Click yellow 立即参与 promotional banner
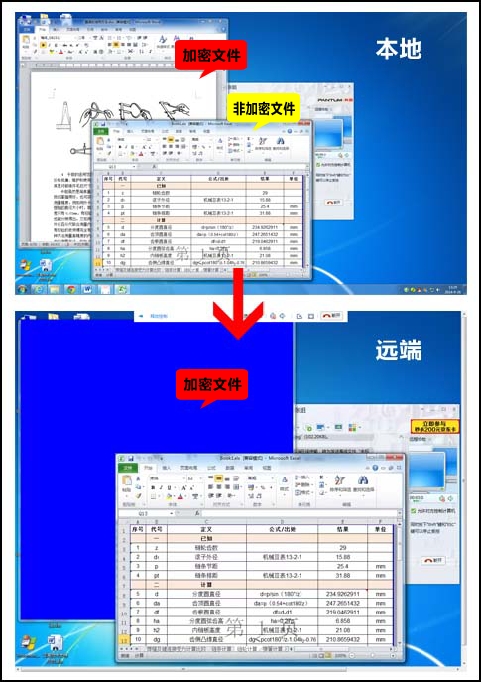The width and height of the screenshot is (481, 682). [x=434, y=426]
